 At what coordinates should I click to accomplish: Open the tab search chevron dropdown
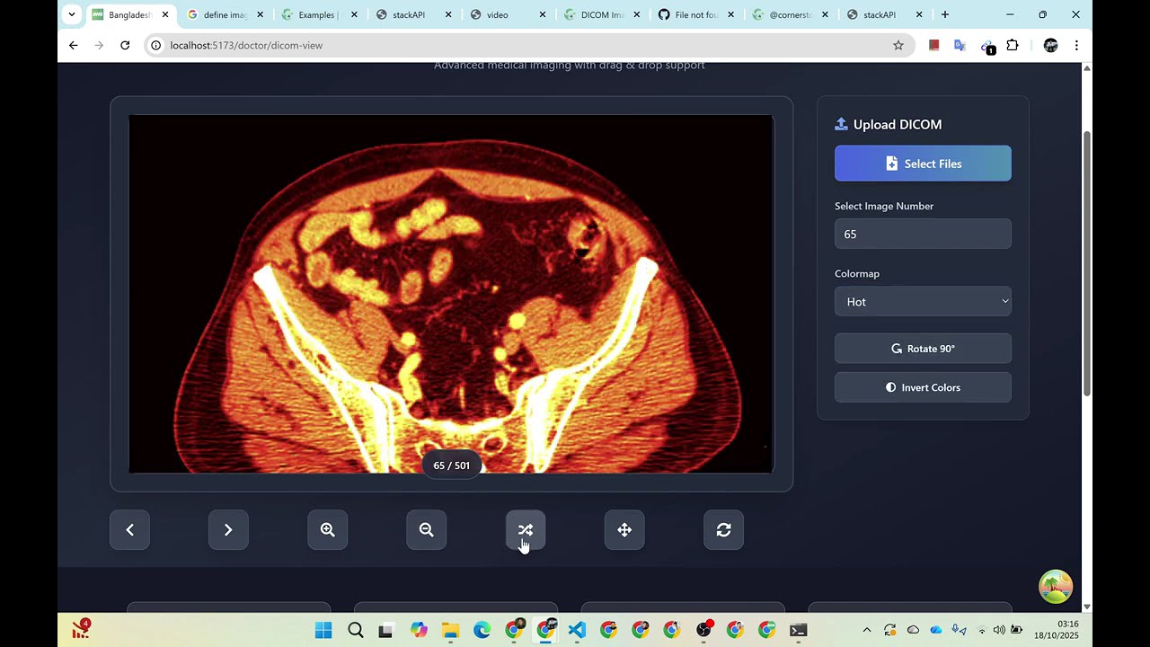click(72, 14)
